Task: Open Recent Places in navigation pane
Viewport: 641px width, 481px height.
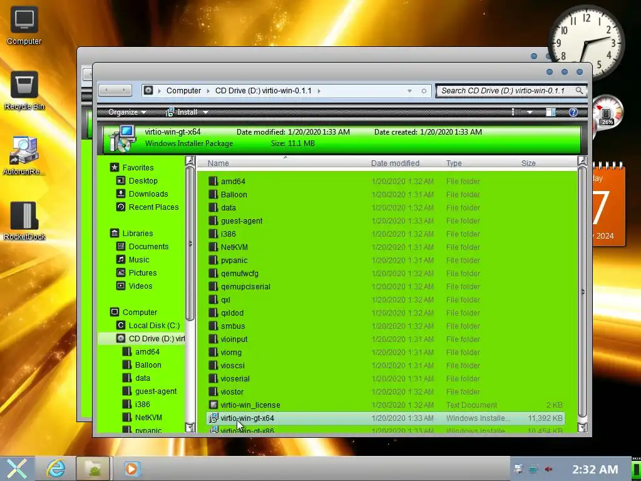Action: [x=147, y=207]
